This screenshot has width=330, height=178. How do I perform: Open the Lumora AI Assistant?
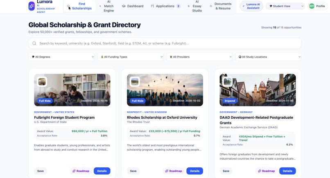(251, 6)
